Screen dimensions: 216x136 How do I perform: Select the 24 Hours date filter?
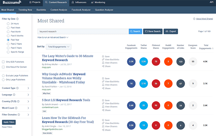[x=8, y=24]
